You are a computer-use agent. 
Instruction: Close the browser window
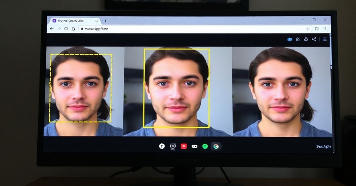coord(325,20)
